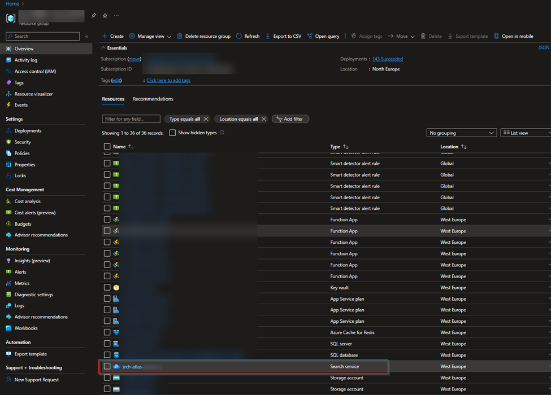This screenshot has width=551, height=395.
Task: Open Cost analysis in sidebar
Action: click(x=27, y=201)
